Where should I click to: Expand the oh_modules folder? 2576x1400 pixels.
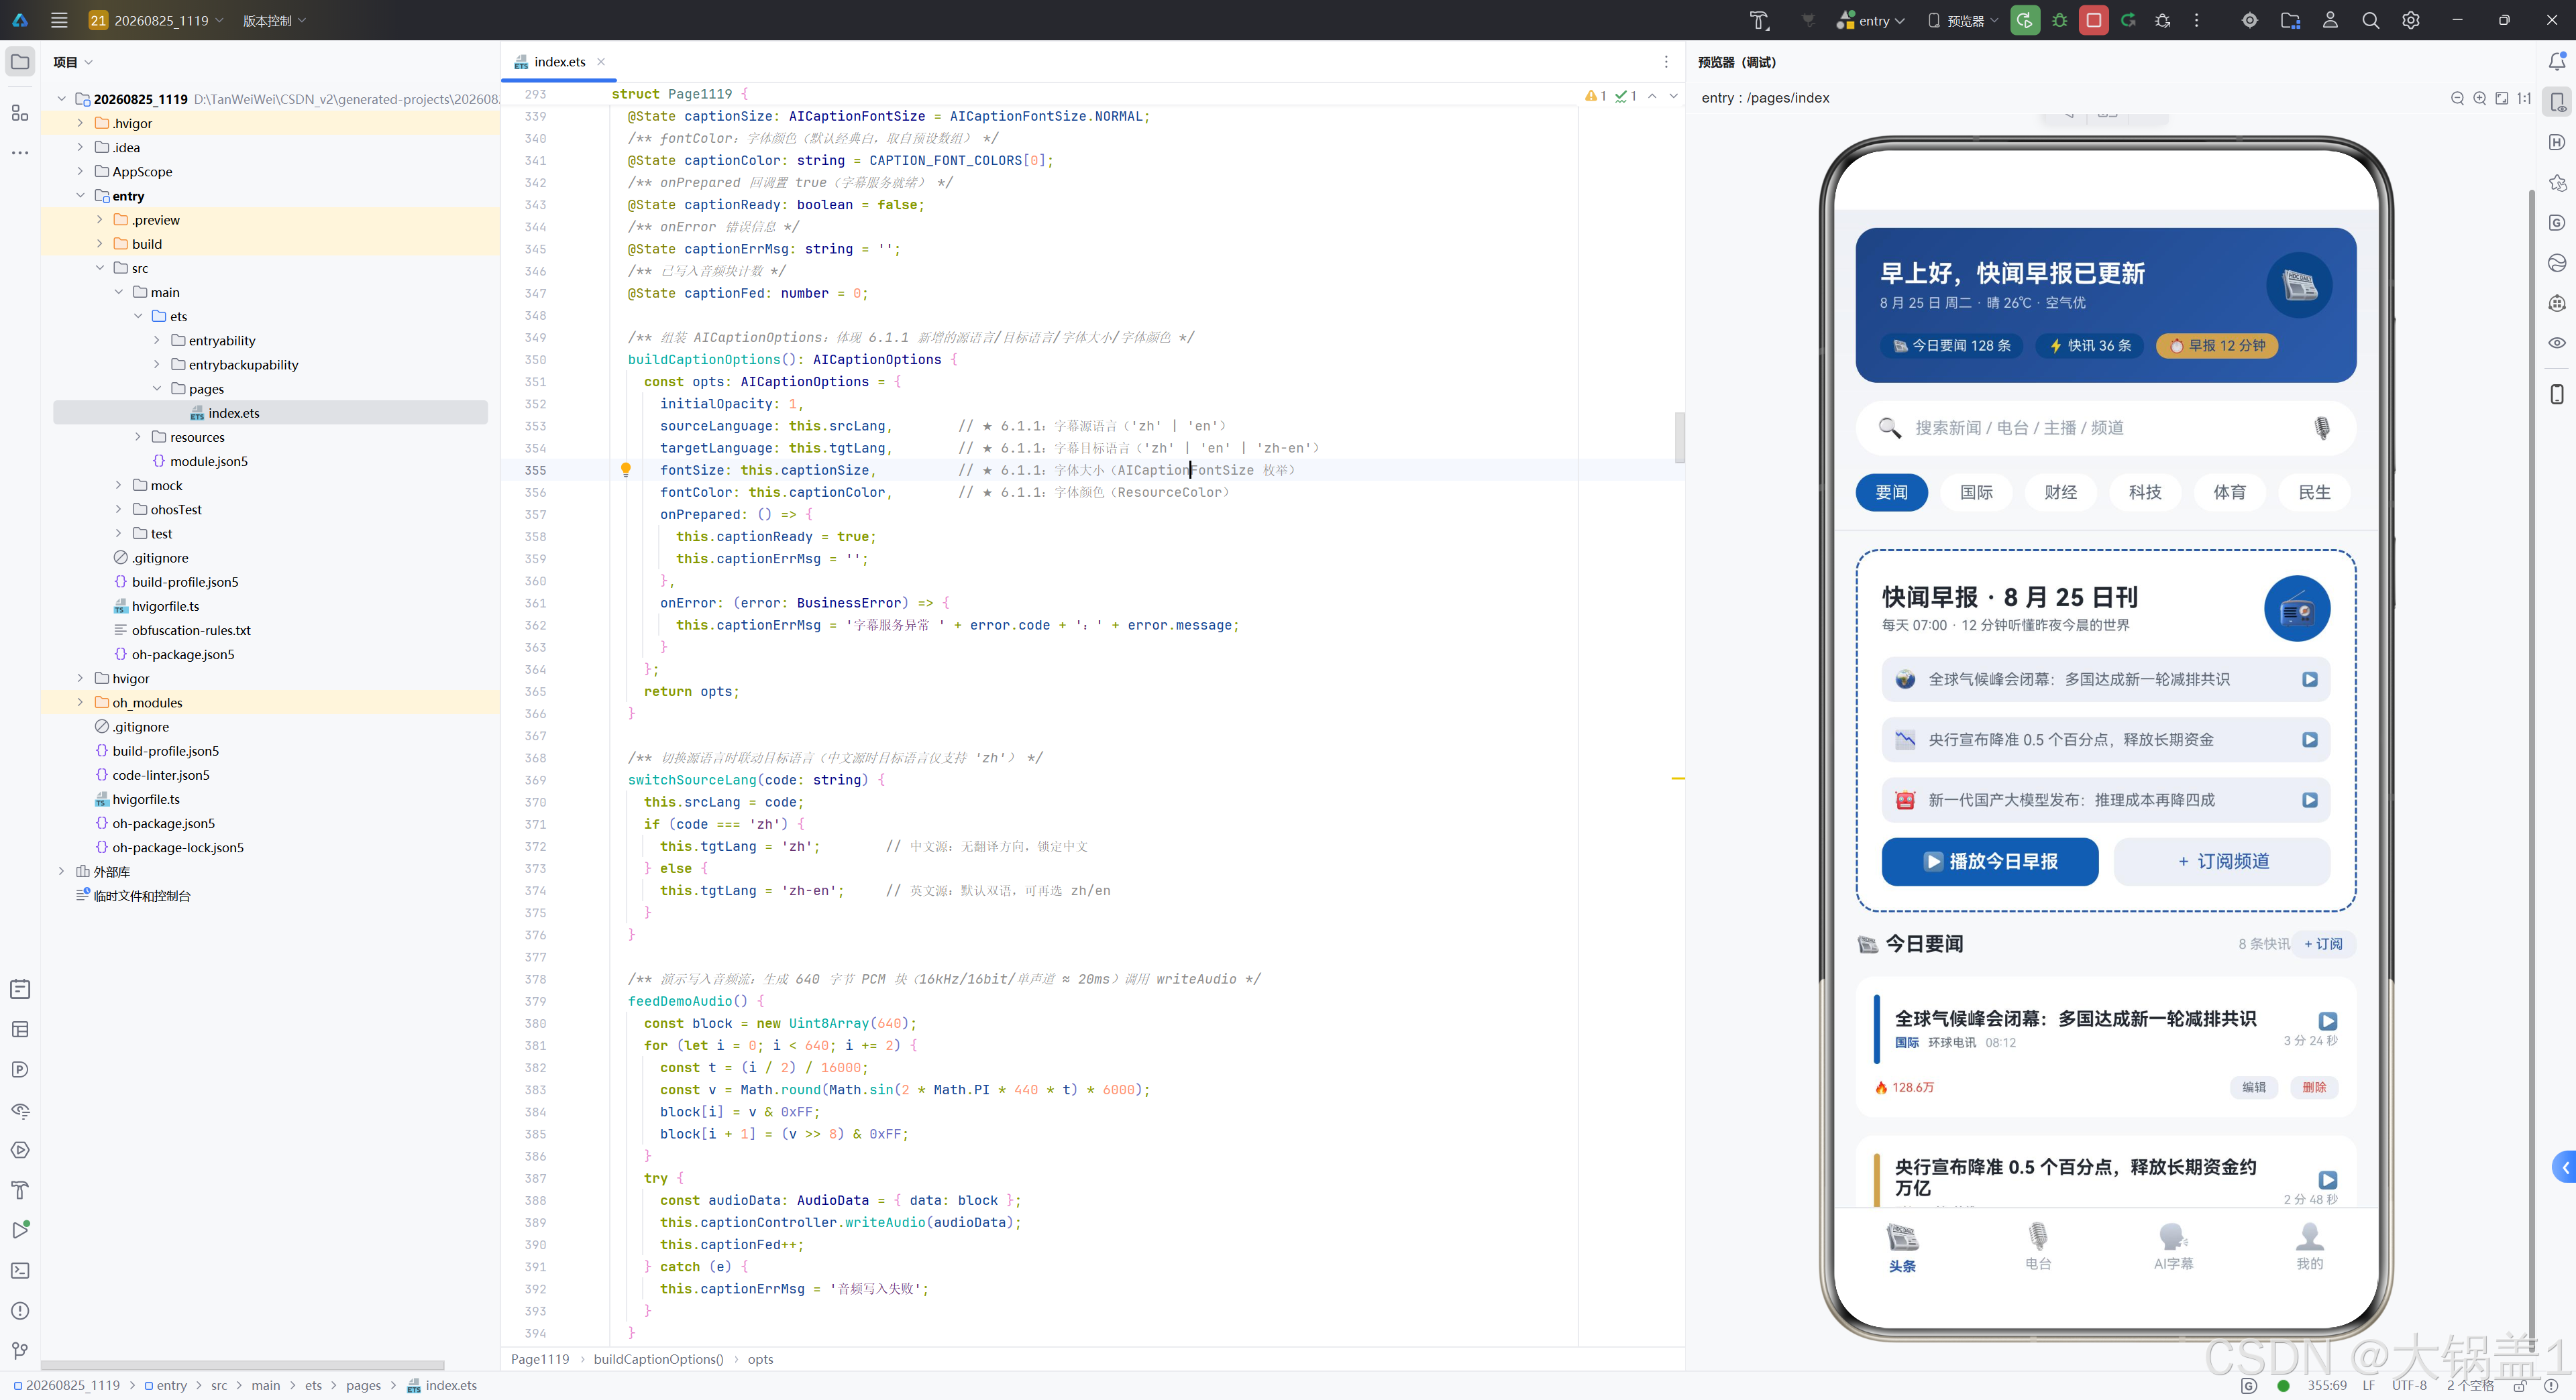[80, 703]
